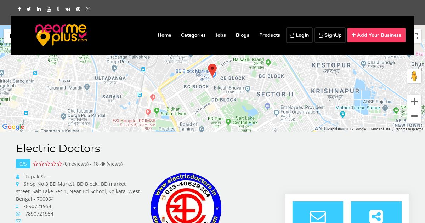Click Add Your Business button
The image size is (425, 223).
(x=376, y=35)
